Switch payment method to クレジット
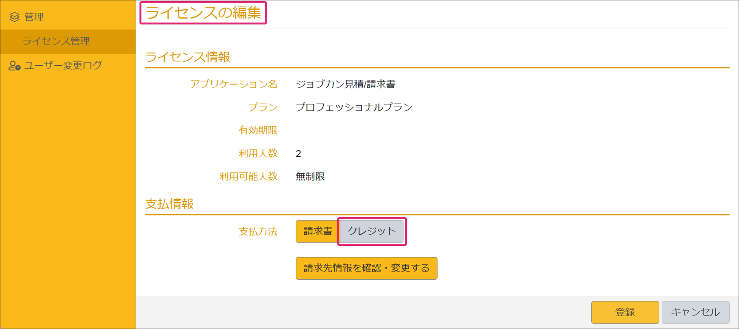 point(371,231)
